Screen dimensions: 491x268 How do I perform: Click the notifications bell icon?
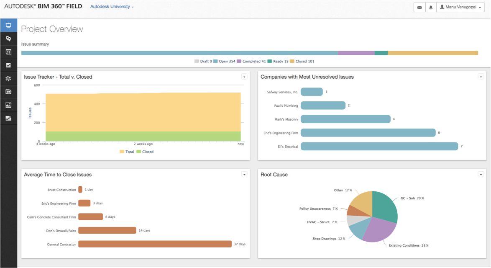click(430, 7)
